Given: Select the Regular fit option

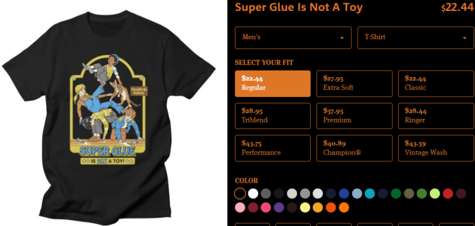Looking at the screenshot, I should point(273,84).
